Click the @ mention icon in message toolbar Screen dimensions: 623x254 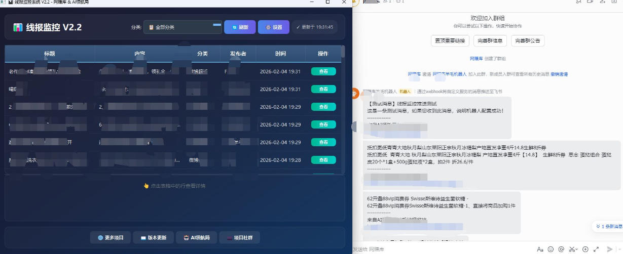[561, 249]
